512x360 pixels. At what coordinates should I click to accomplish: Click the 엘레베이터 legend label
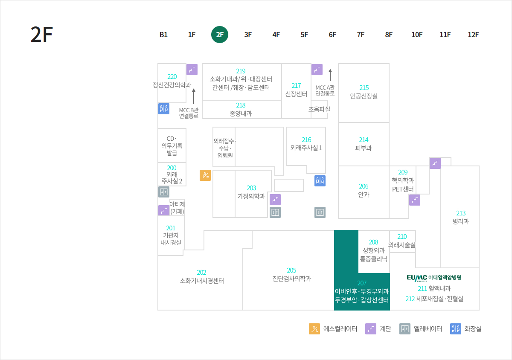click(428, 329)
